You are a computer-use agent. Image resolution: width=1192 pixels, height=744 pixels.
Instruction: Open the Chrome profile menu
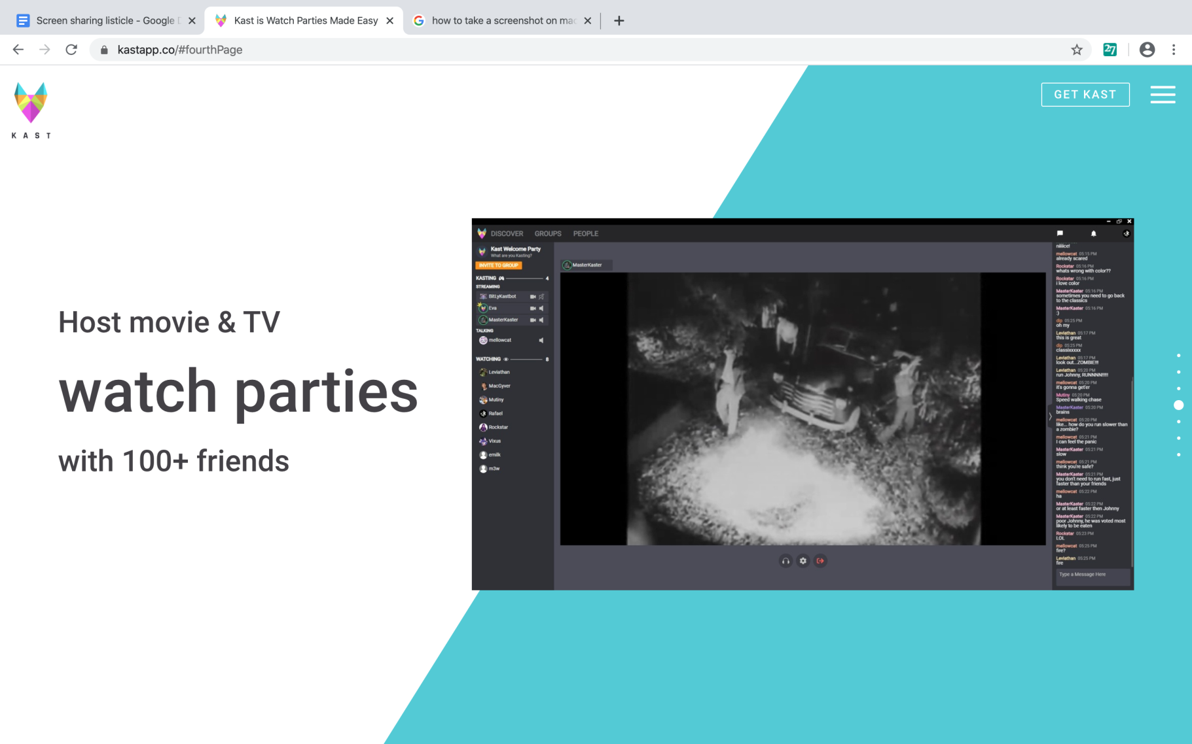(x=1147, y=50)
